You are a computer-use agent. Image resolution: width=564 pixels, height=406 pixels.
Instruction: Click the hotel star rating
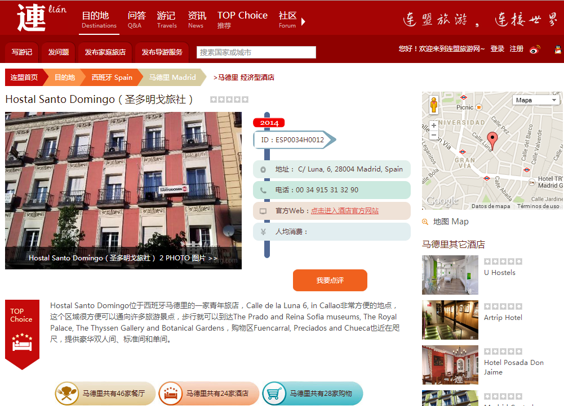(229, 100)
